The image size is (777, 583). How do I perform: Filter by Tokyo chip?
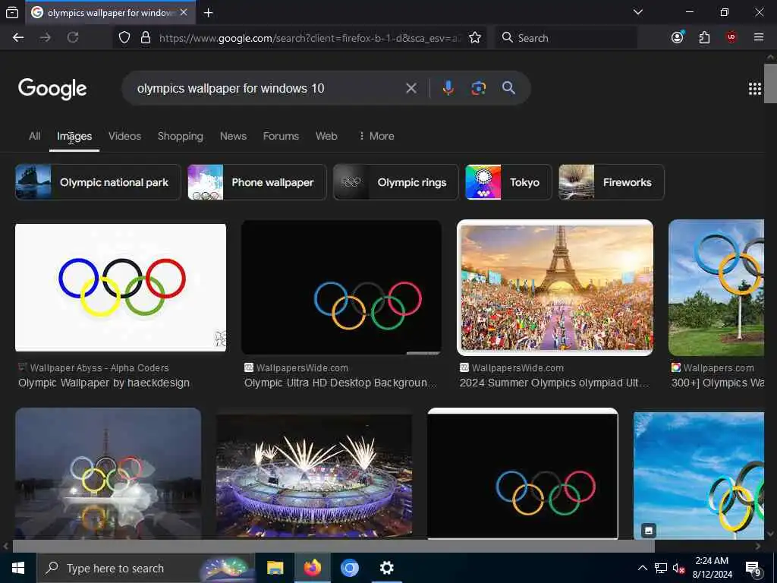[508, 182]
